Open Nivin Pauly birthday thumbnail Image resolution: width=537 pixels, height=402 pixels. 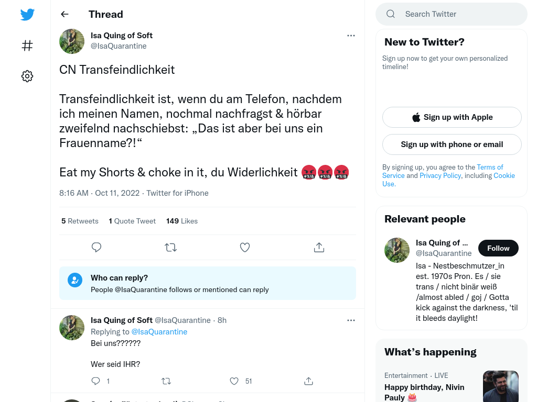(501, 386)
